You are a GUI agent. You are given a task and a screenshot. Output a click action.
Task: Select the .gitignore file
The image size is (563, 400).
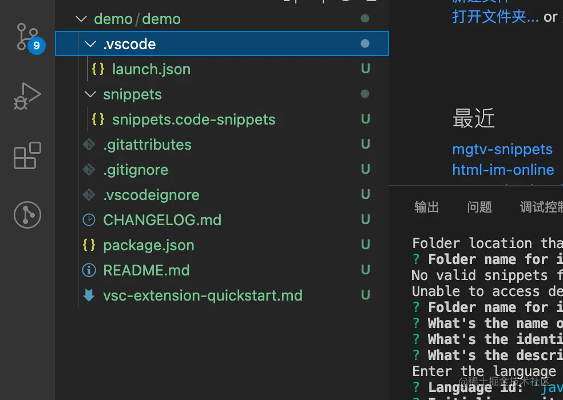point(136,170)
